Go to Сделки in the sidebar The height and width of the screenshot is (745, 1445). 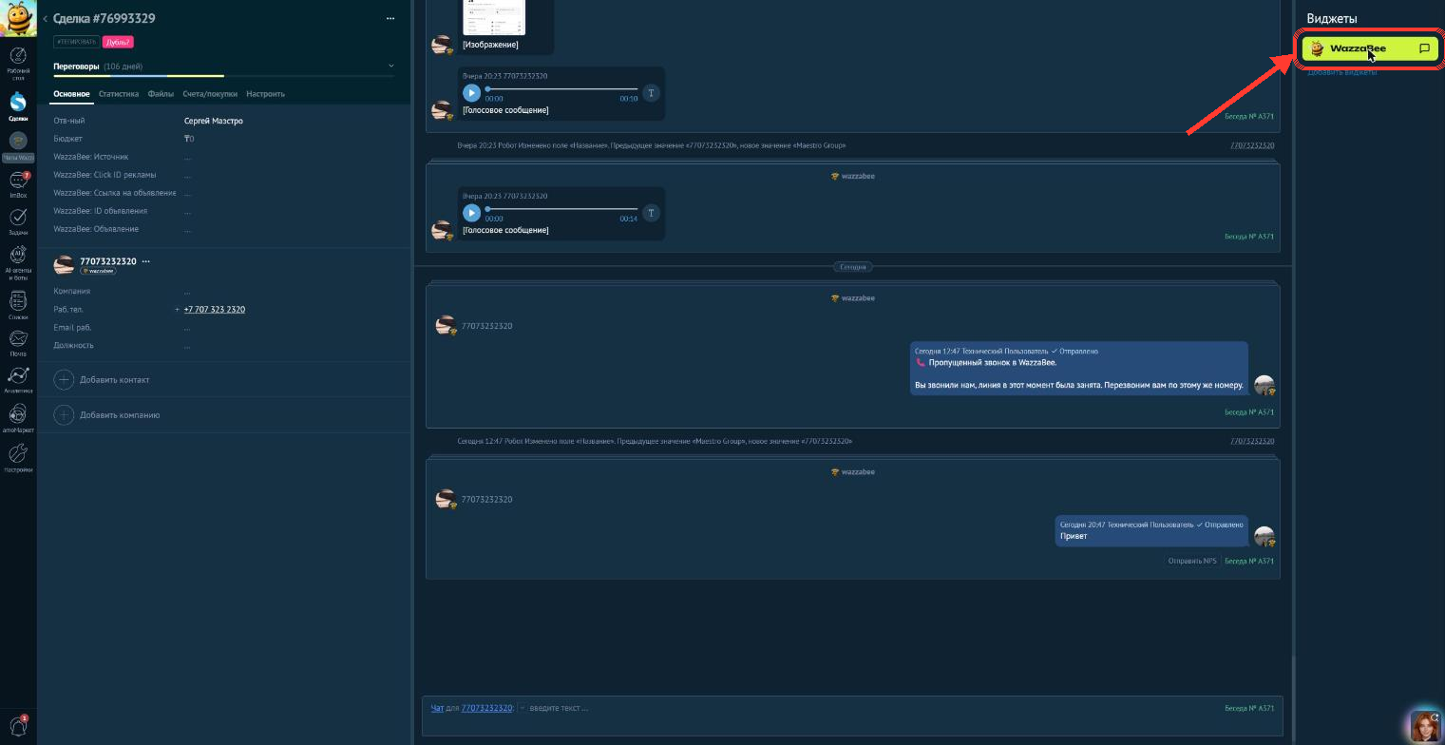click(x=18, y=105)
